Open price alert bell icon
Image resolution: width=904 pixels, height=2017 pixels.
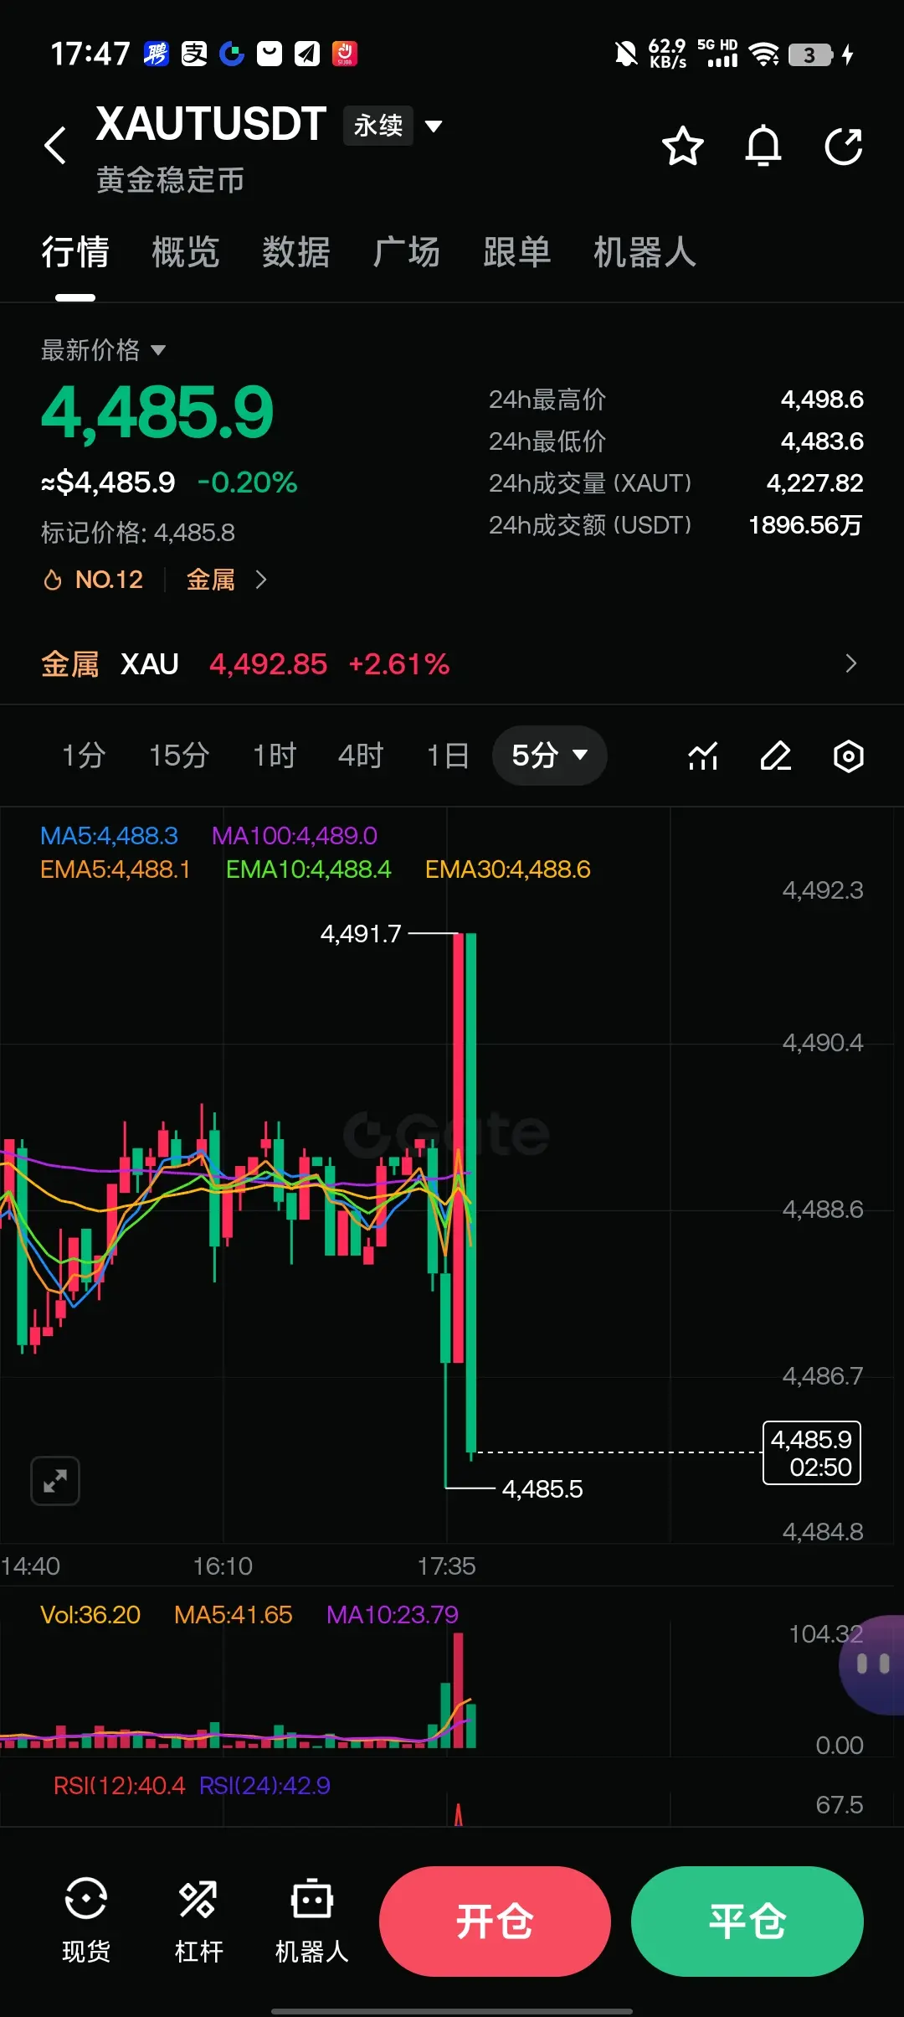click(x=763, y=147)
